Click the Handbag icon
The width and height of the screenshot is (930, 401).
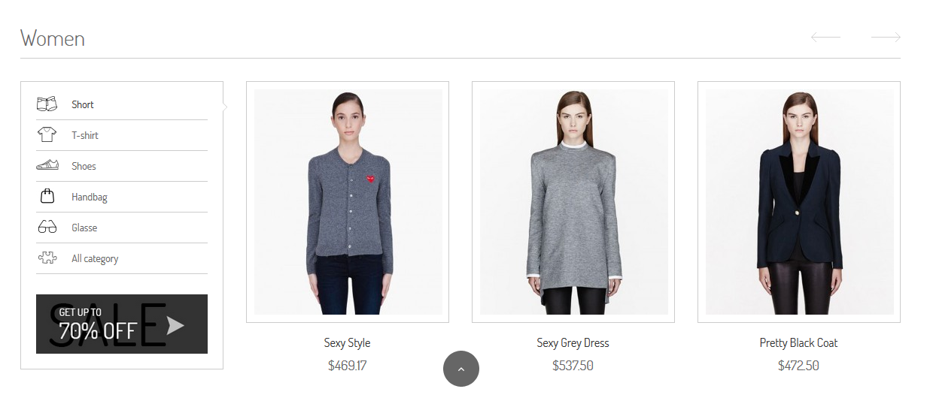[x=47, y=196]
